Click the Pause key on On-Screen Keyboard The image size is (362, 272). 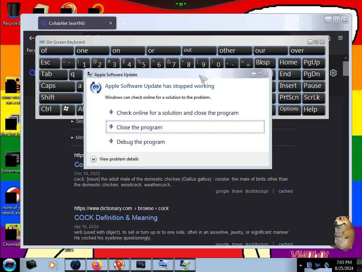point(314,86)
